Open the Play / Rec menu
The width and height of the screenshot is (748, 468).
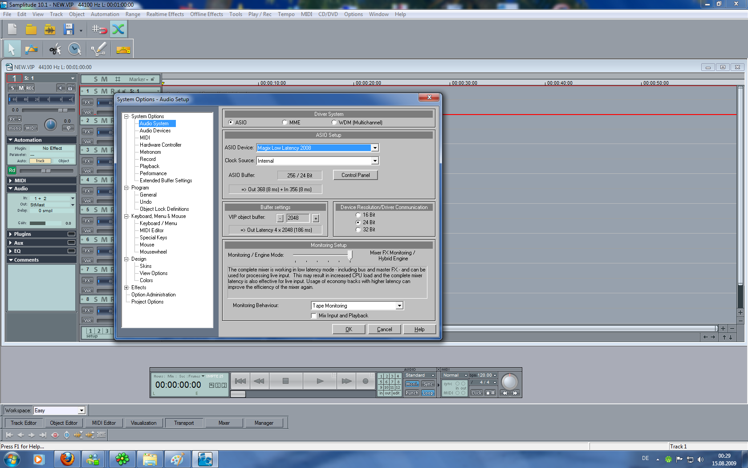pyautogui.click(x=260, y=14)
